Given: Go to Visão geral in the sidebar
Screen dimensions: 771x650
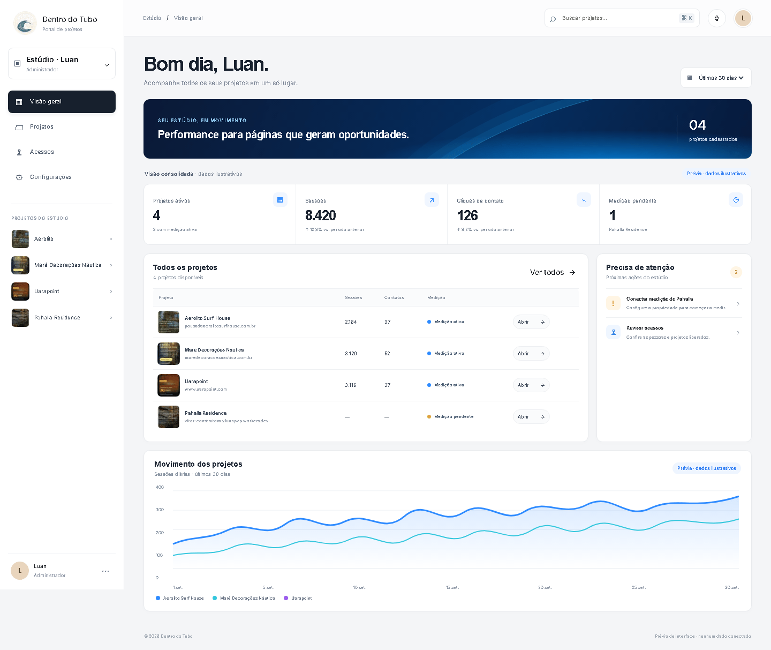Looking at the screenshot, I should click(x=62, y=102).
